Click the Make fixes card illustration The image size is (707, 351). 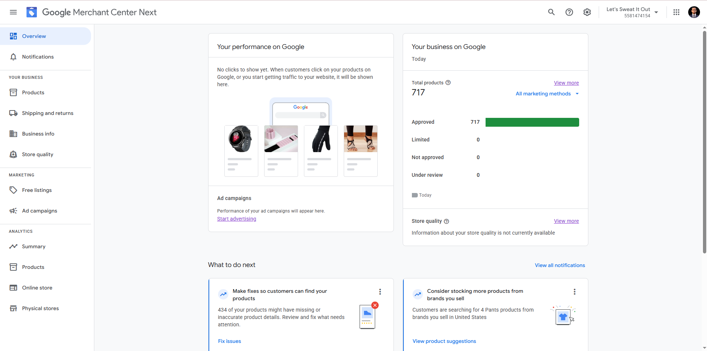[x=369, y=316]
